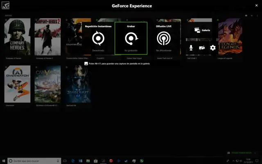Image resolution: width=262 pixels, height=164 pixels.
Task: Click the 'Grand Theft Auto IV' label
Action: (165, 58)
